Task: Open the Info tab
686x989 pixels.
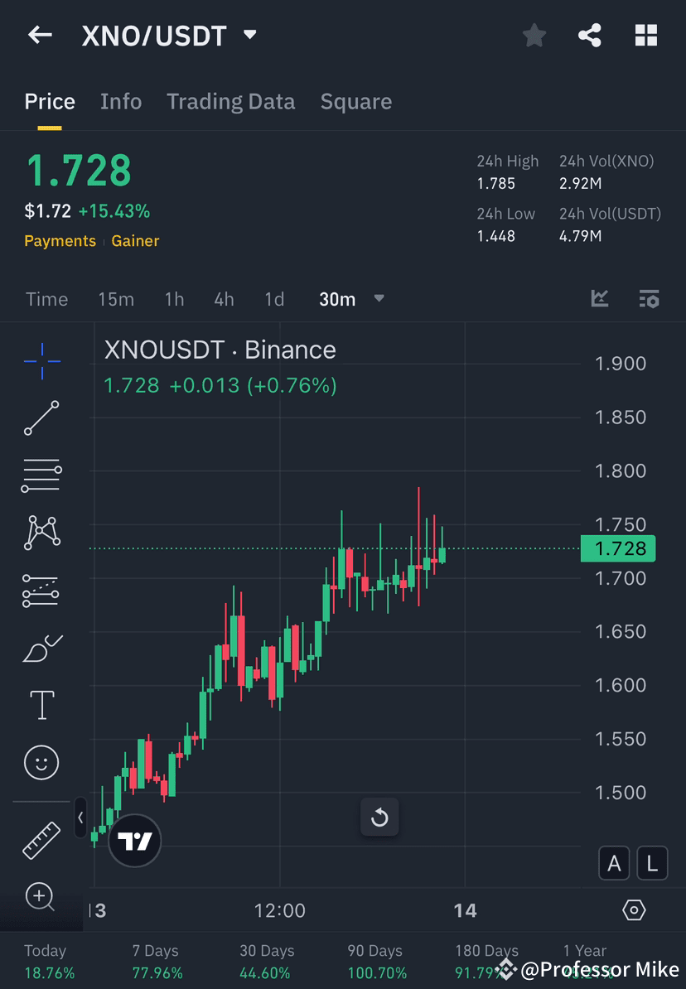Action: pos(121,101)
